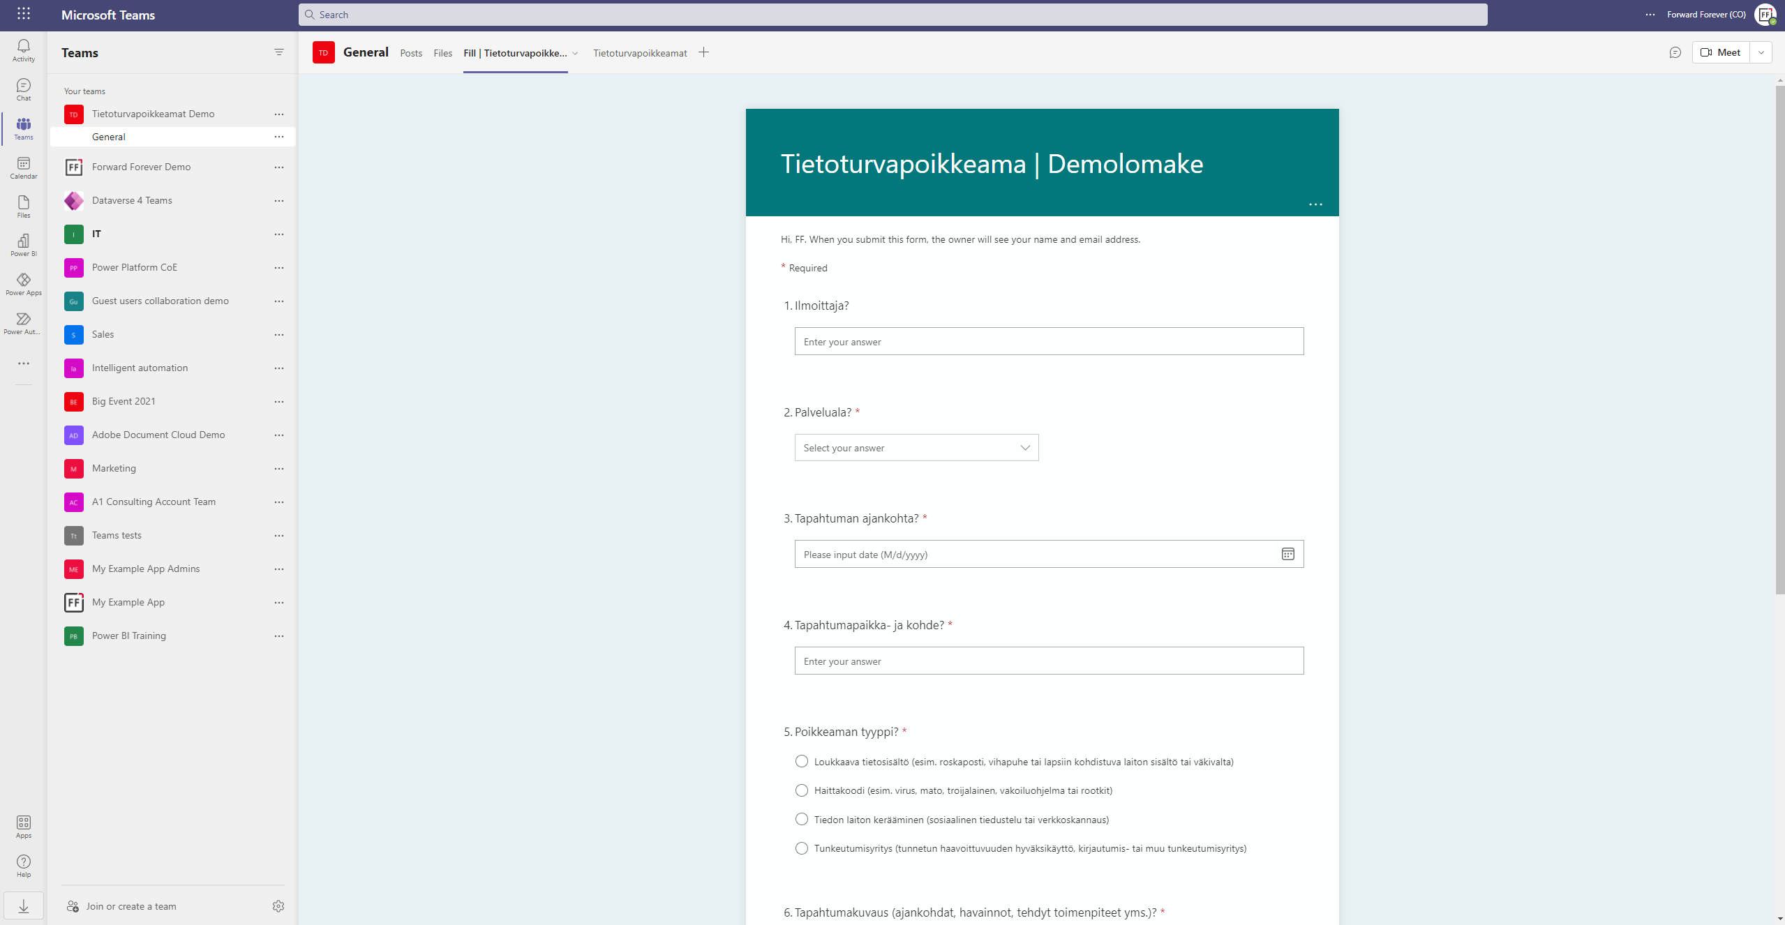Open the tab conversation icon

point(1675,52)
